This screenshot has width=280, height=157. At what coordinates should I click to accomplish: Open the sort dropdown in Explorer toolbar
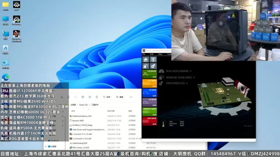(x=107, y=97)
